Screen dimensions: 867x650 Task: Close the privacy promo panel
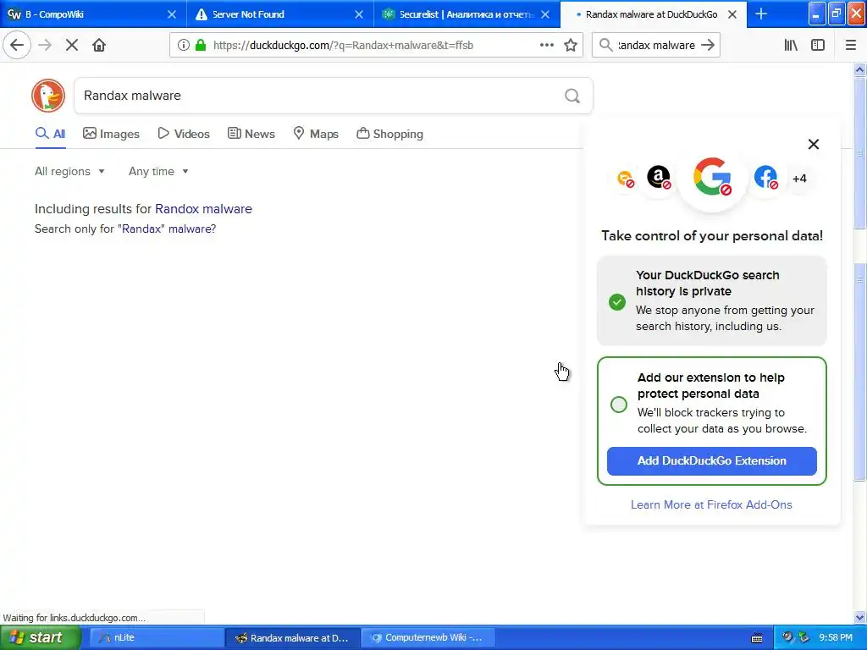(814, 144)
